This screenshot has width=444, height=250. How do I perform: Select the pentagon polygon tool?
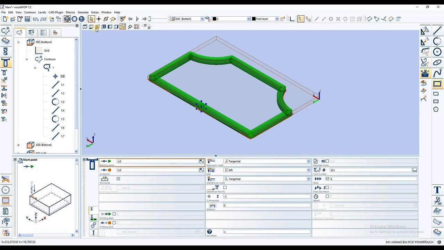pos(436,109)
